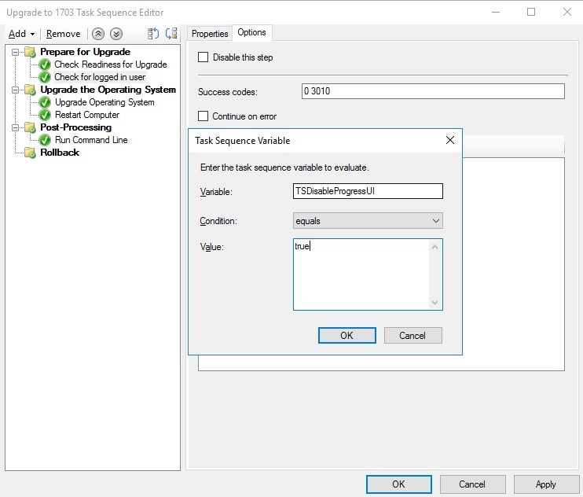This screenshot has width=583, height=497.
Task: Click Restart Computer step checkmark icon
Action: (45, 115)
